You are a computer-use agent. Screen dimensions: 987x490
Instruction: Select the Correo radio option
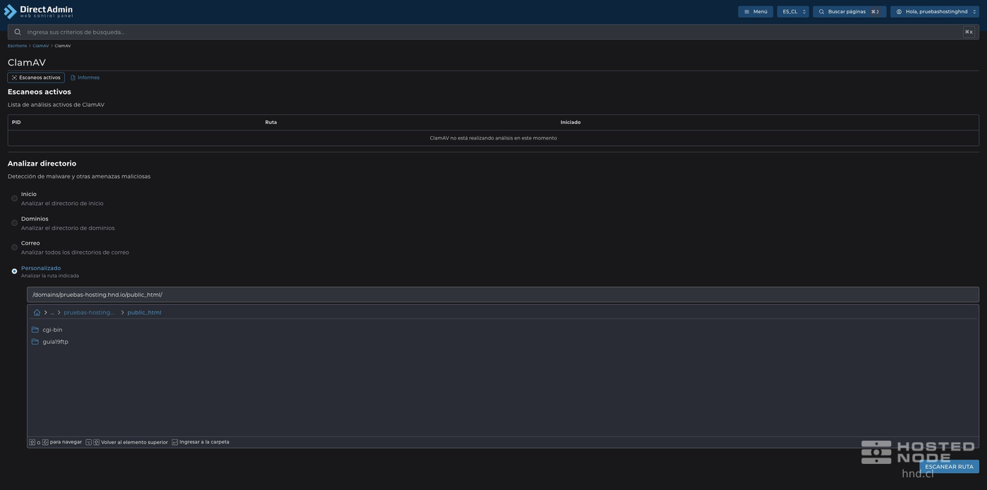[x=14, y=247]
